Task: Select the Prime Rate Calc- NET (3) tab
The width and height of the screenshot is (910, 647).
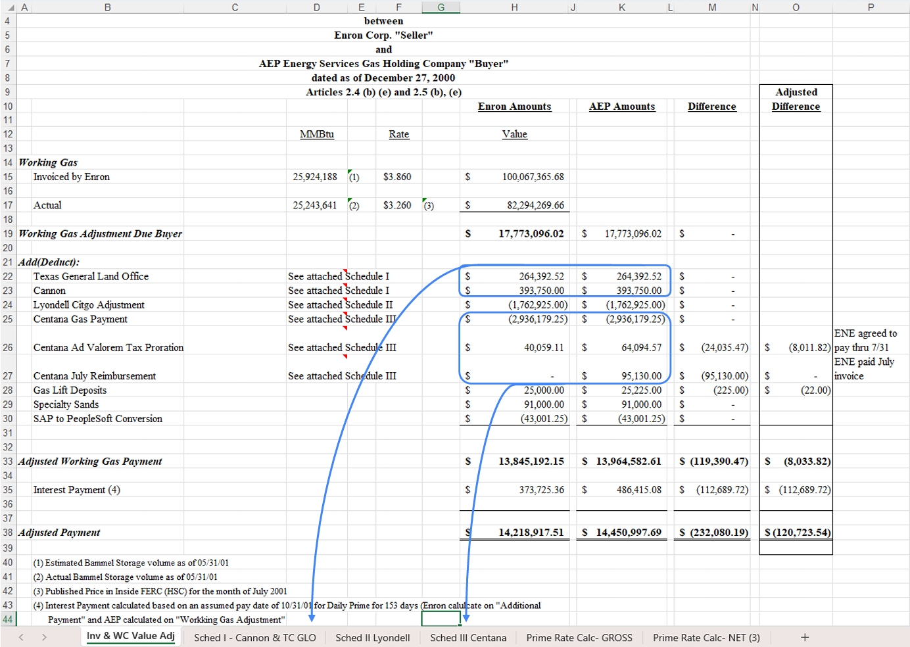Action: [x=706, y=638]
